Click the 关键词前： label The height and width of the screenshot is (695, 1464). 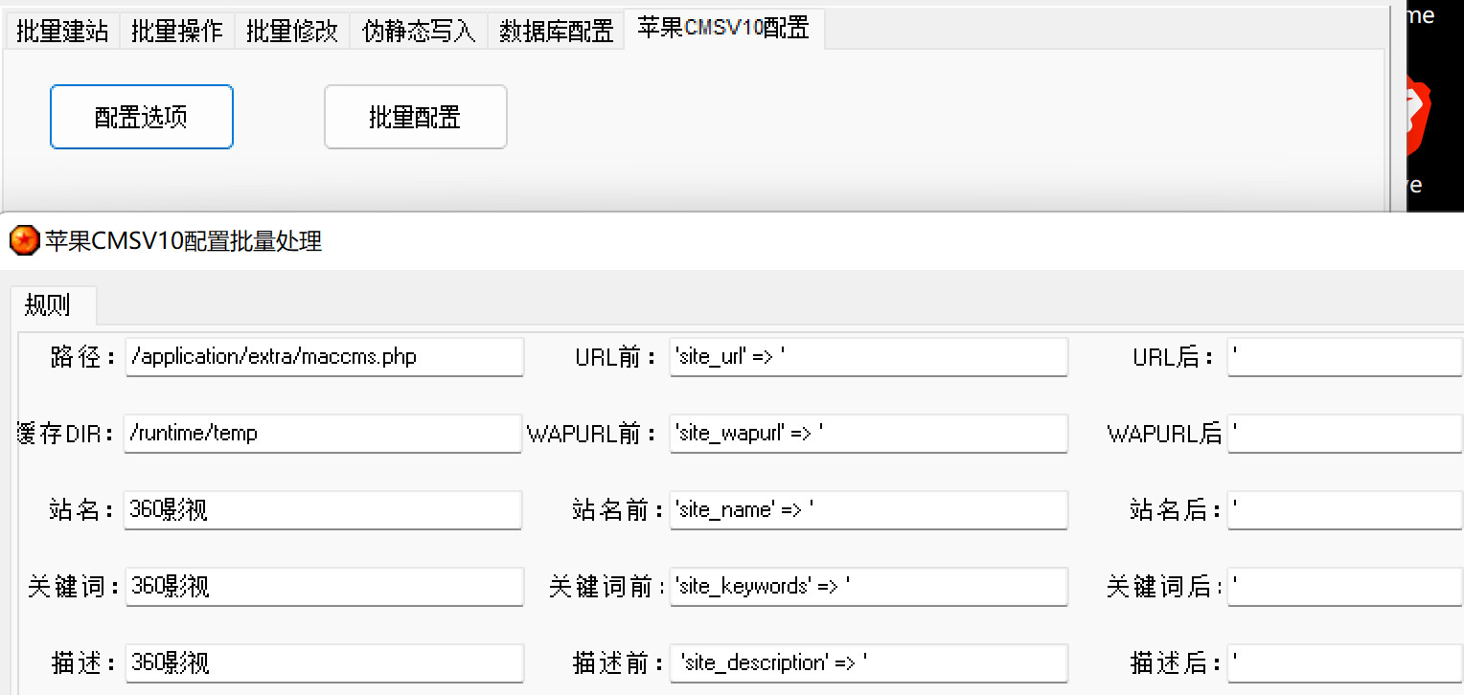[x=607, y=587]
